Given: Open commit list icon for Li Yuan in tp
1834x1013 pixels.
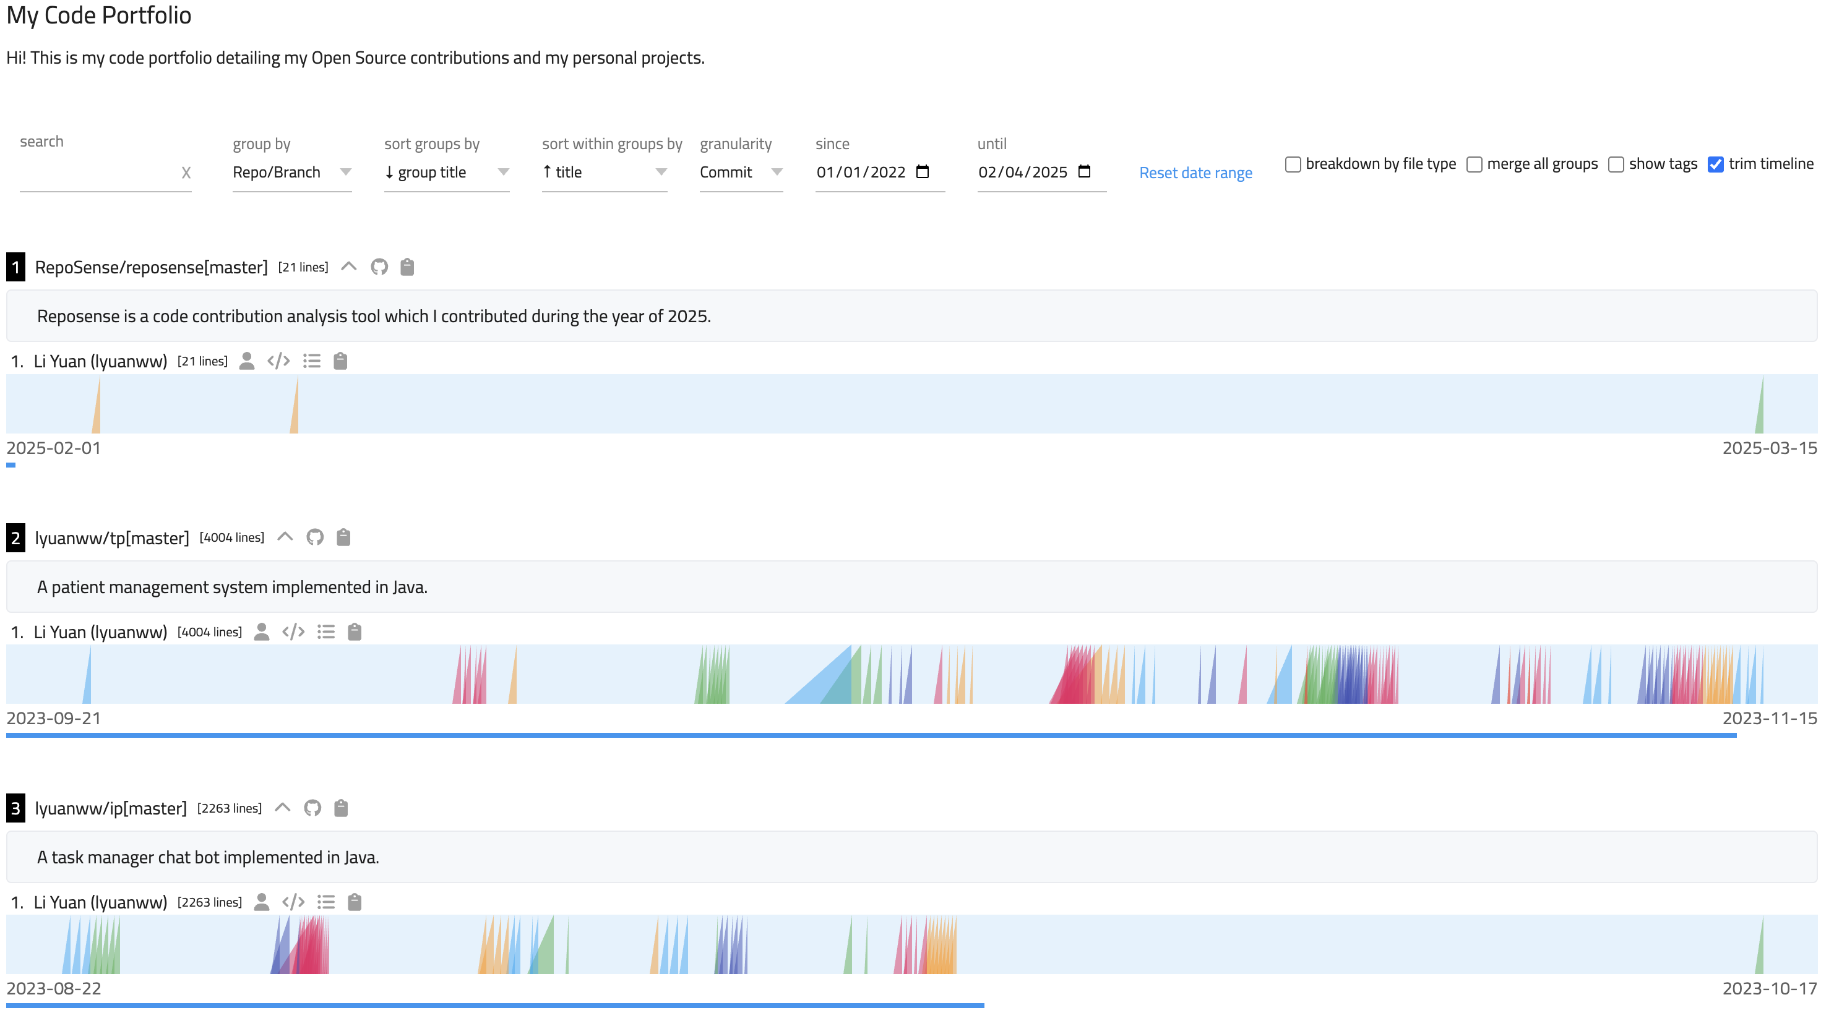Looking at the screenshot, I should [326, 631].
